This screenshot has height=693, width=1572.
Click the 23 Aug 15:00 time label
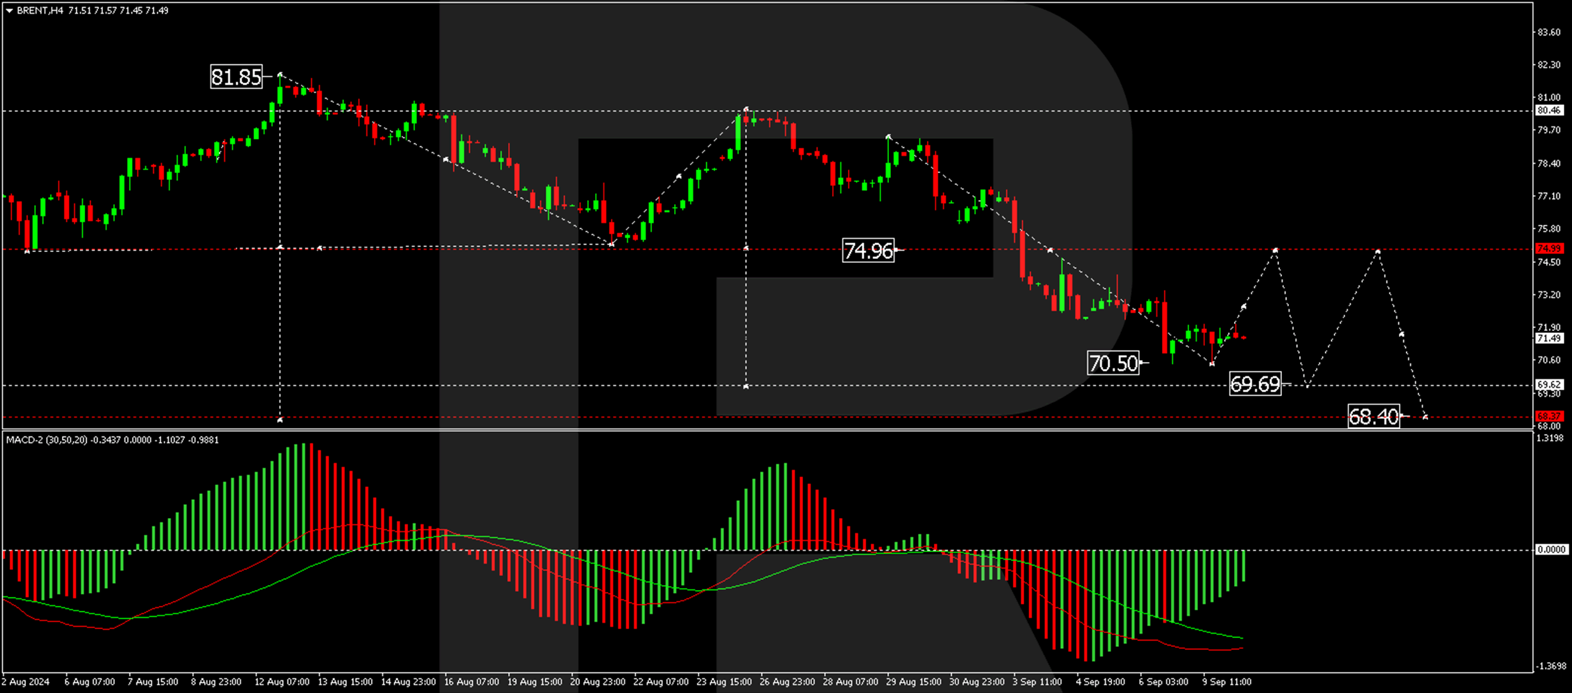click(724, 682)
